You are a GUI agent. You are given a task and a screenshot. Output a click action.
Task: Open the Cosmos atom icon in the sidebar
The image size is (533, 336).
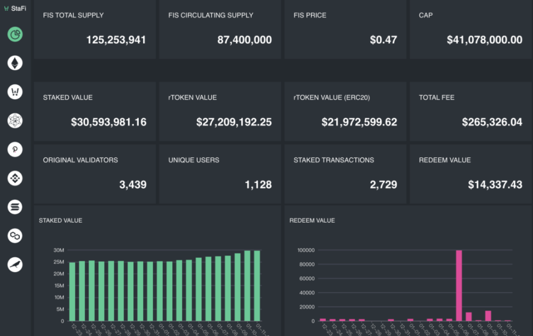point(15,120)
